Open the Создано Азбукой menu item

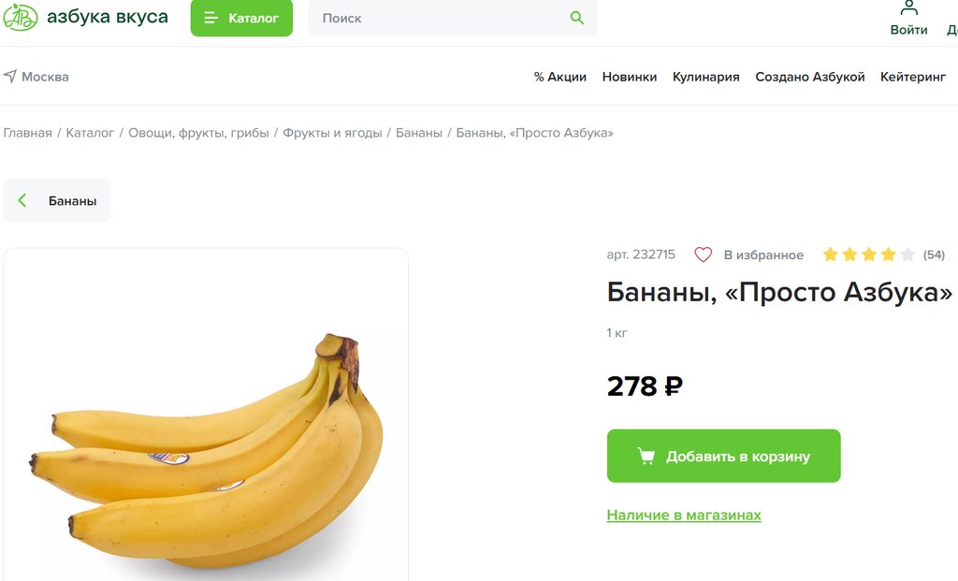[x=809, y=77]
